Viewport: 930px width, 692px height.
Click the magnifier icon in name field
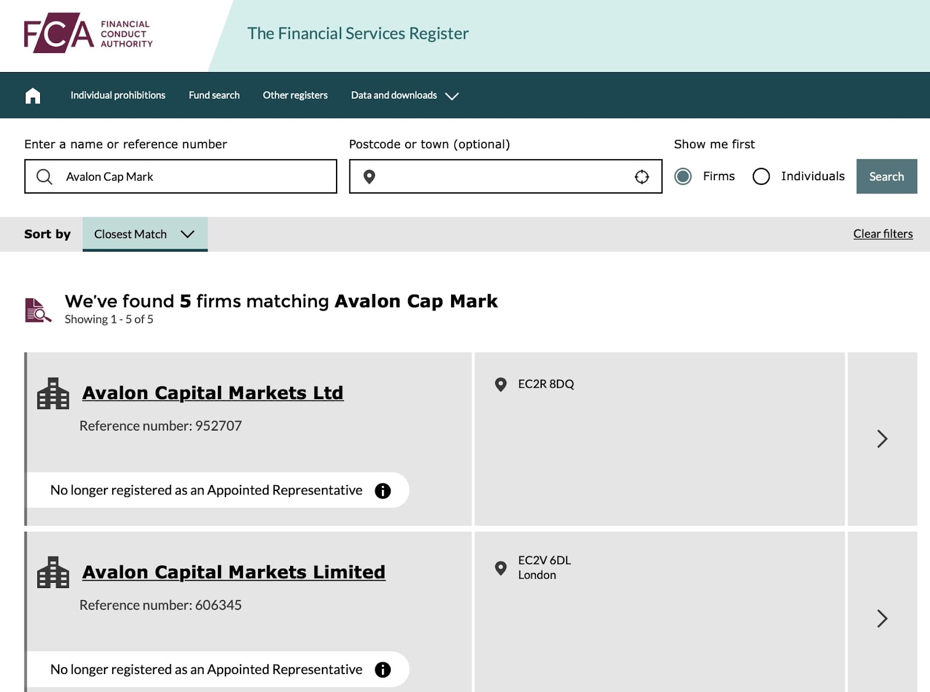pos(44,177)
